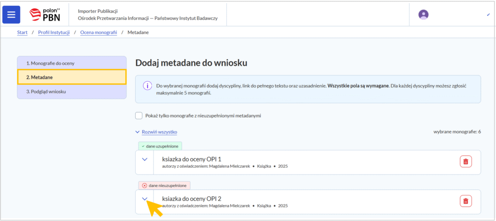The width and height of the screenshot is (496, 221).
Task: Open user account dropdown arrow at top right
Action: [x=488, y=15]
